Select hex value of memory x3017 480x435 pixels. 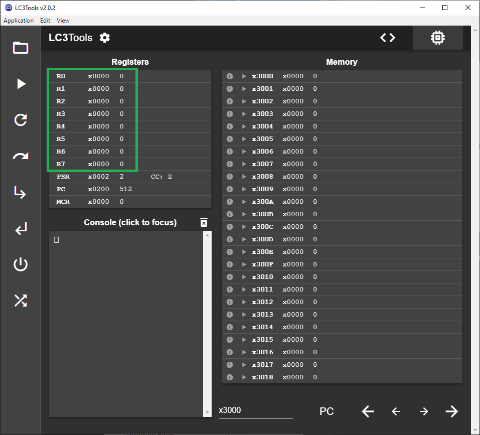point(292,365)
